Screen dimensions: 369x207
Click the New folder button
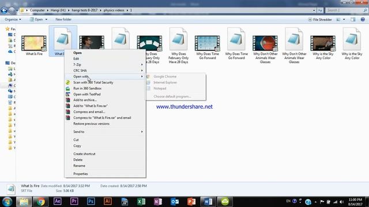(x=63, y=20)
